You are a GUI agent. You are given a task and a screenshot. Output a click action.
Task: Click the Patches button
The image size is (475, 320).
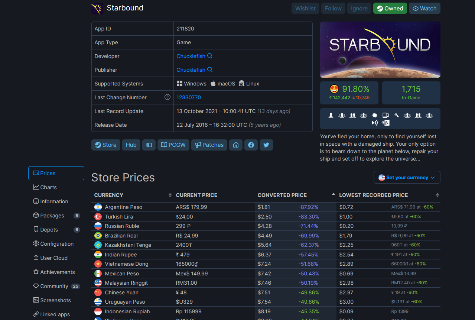tap(209, 145)
